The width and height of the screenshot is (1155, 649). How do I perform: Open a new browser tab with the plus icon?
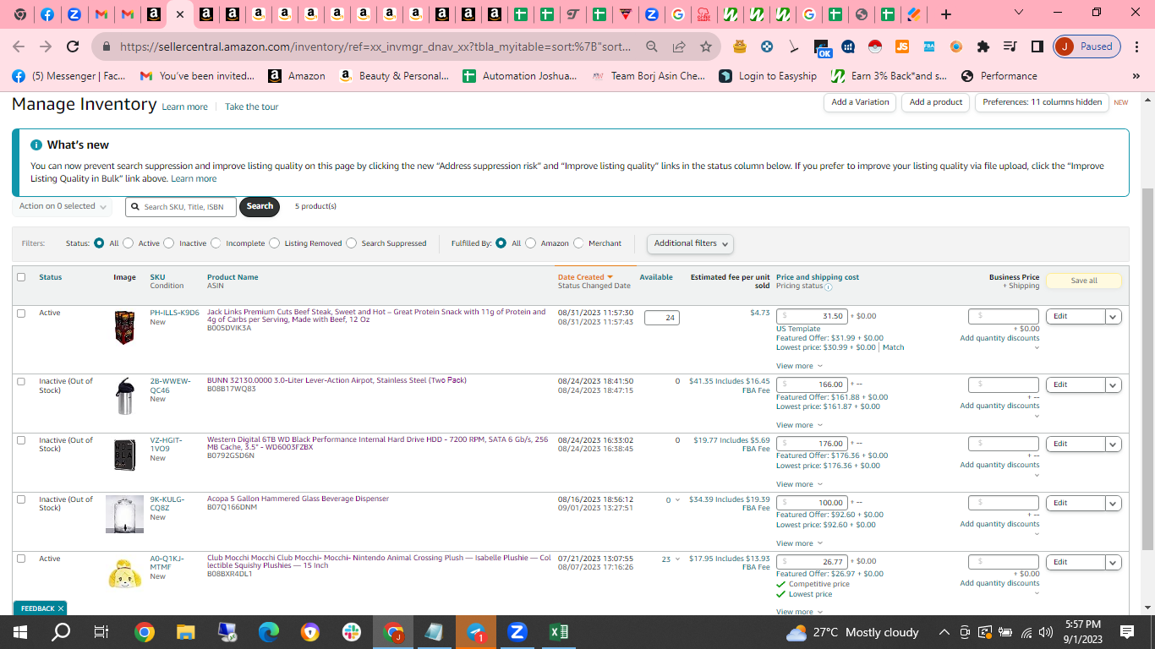coord(946,14)
